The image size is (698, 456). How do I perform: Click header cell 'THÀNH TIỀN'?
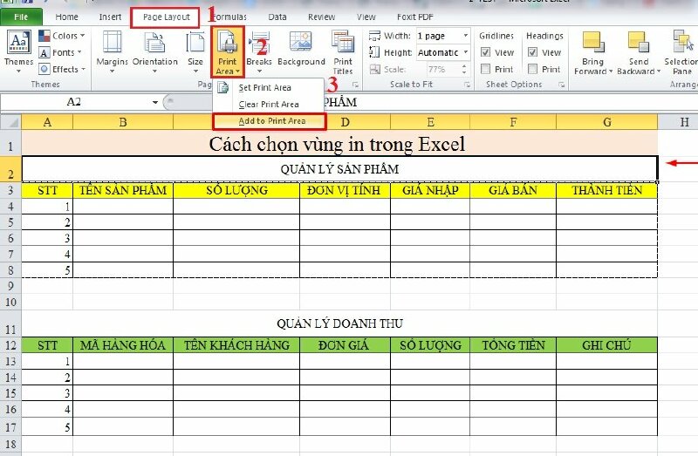606,190
